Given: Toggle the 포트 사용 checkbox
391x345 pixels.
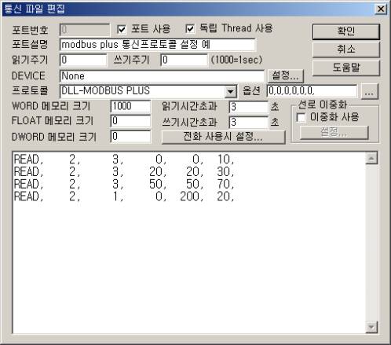Looking at the screenshot, I should (122, 29).
